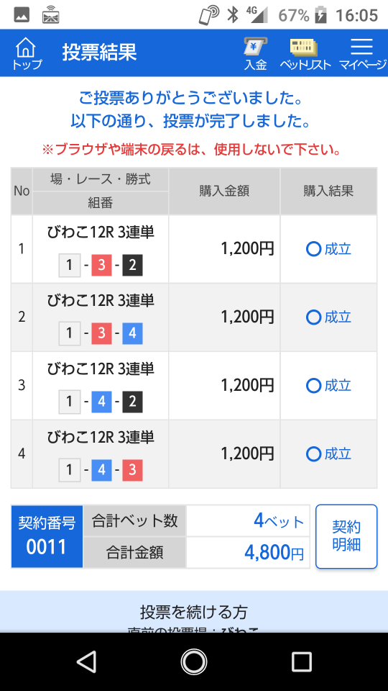Open the マイページ hamburger menu

tap(361, 53)
